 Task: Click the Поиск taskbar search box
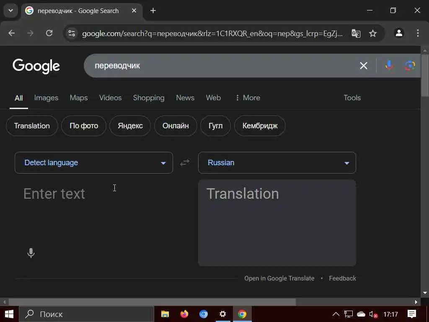(x=86, y=314)
